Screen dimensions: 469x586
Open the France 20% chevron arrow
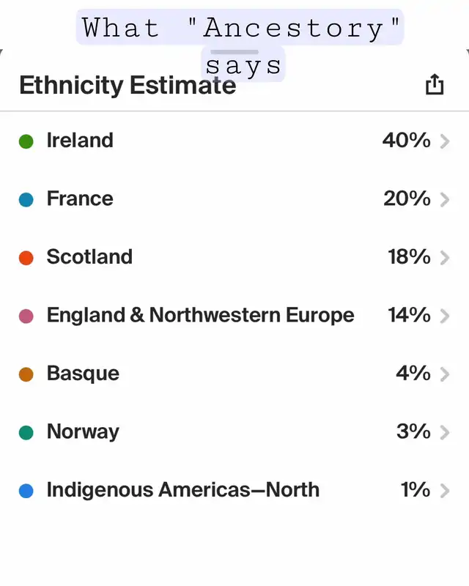pos(445,199)
